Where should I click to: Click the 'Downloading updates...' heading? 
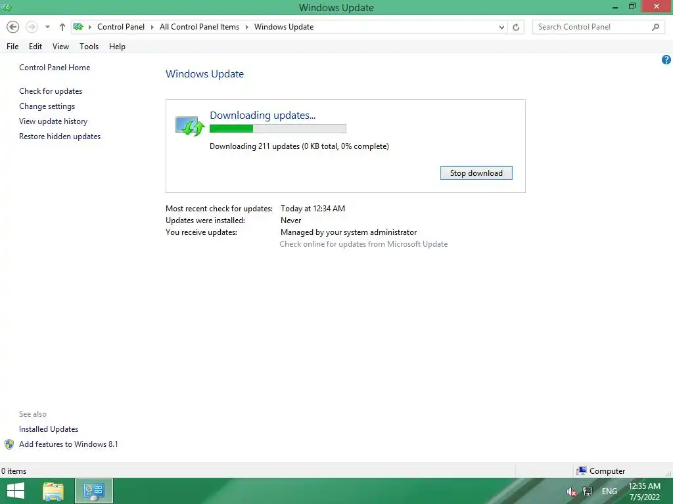[263, 115]
